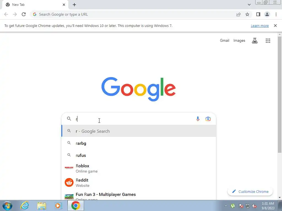
Task: Click the taskbar clock showing 1:31 AM
Action: click(x=268, y=206)
